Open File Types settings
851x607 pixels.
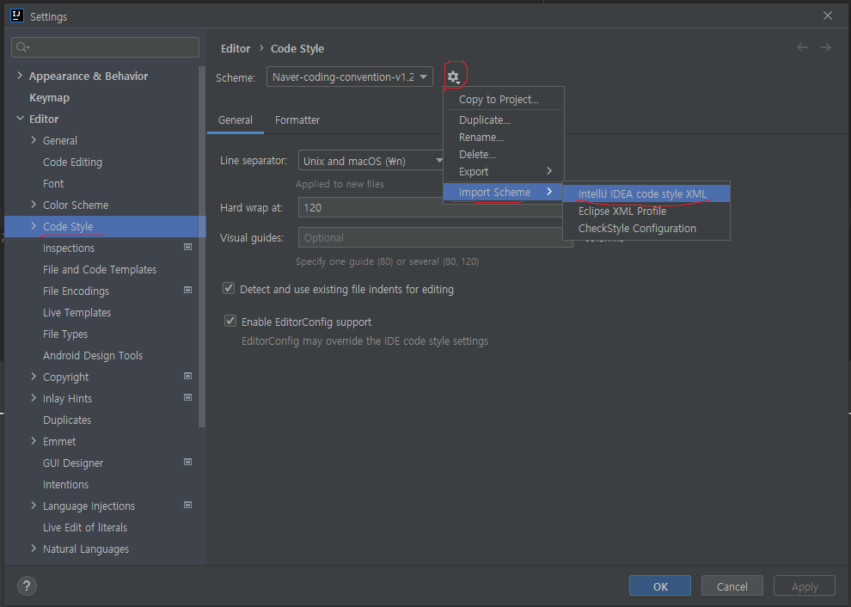tap(65, 334)
